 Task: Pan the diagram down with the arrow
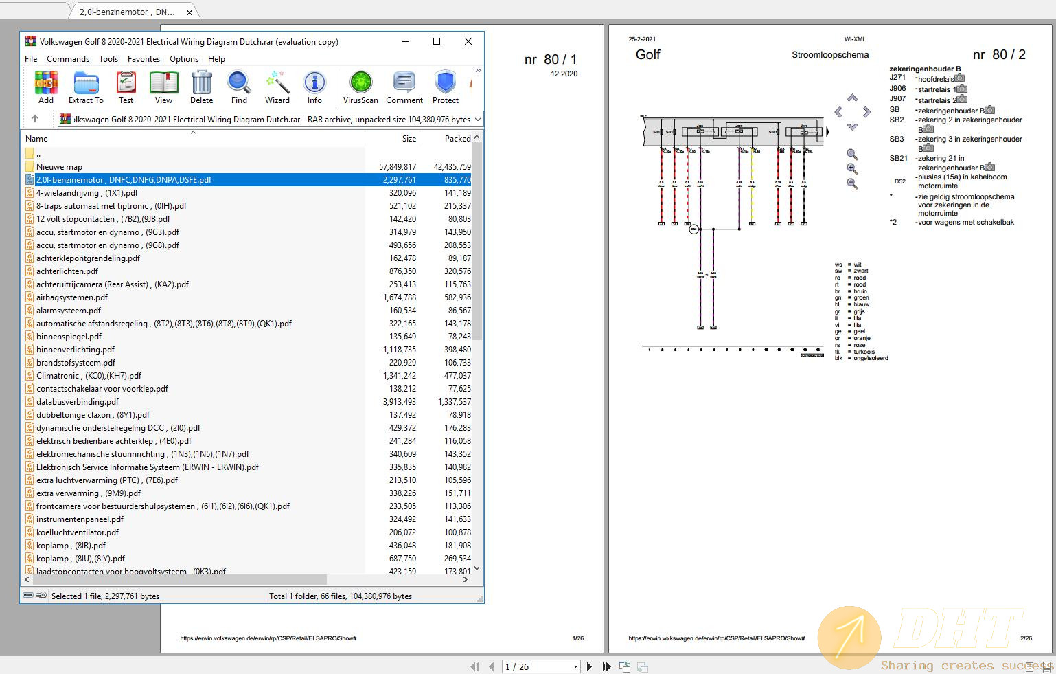click(852, 126)
